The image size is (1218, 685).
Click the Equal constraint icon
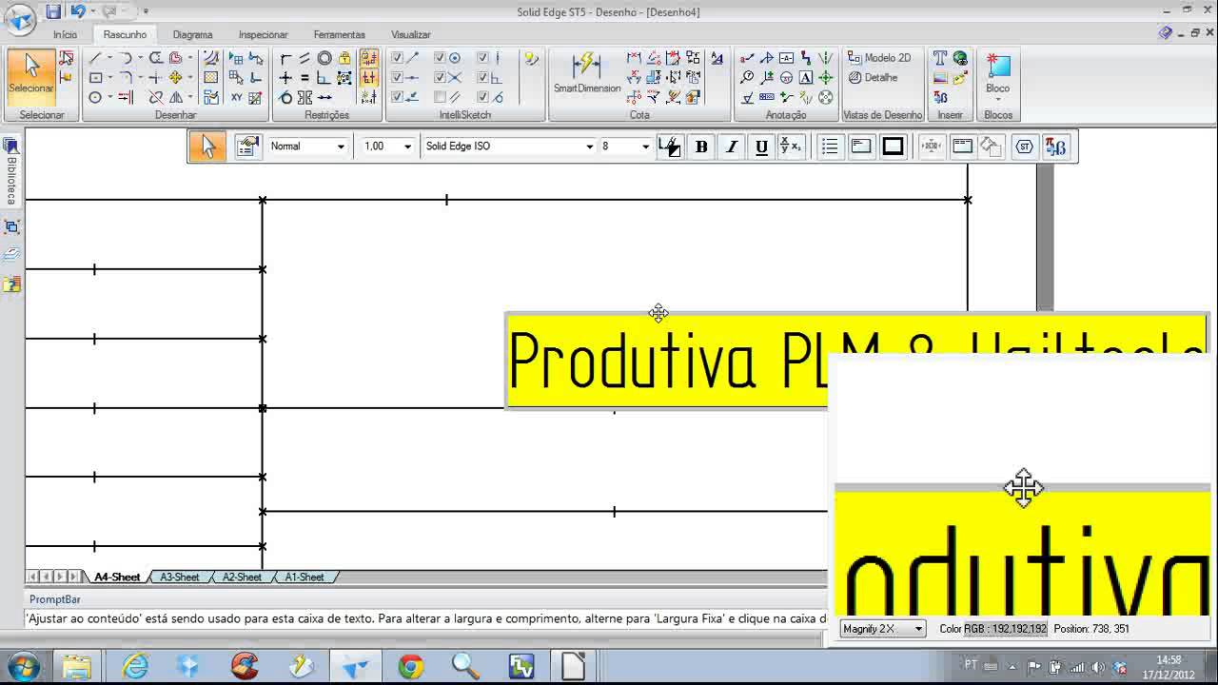point(304,78)
